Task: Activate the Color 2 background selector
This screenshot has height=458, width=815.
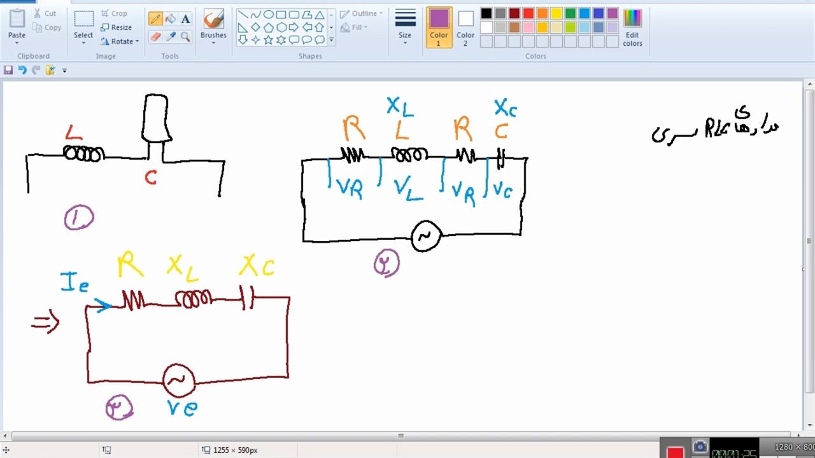Action: click(x=465, y=27)
